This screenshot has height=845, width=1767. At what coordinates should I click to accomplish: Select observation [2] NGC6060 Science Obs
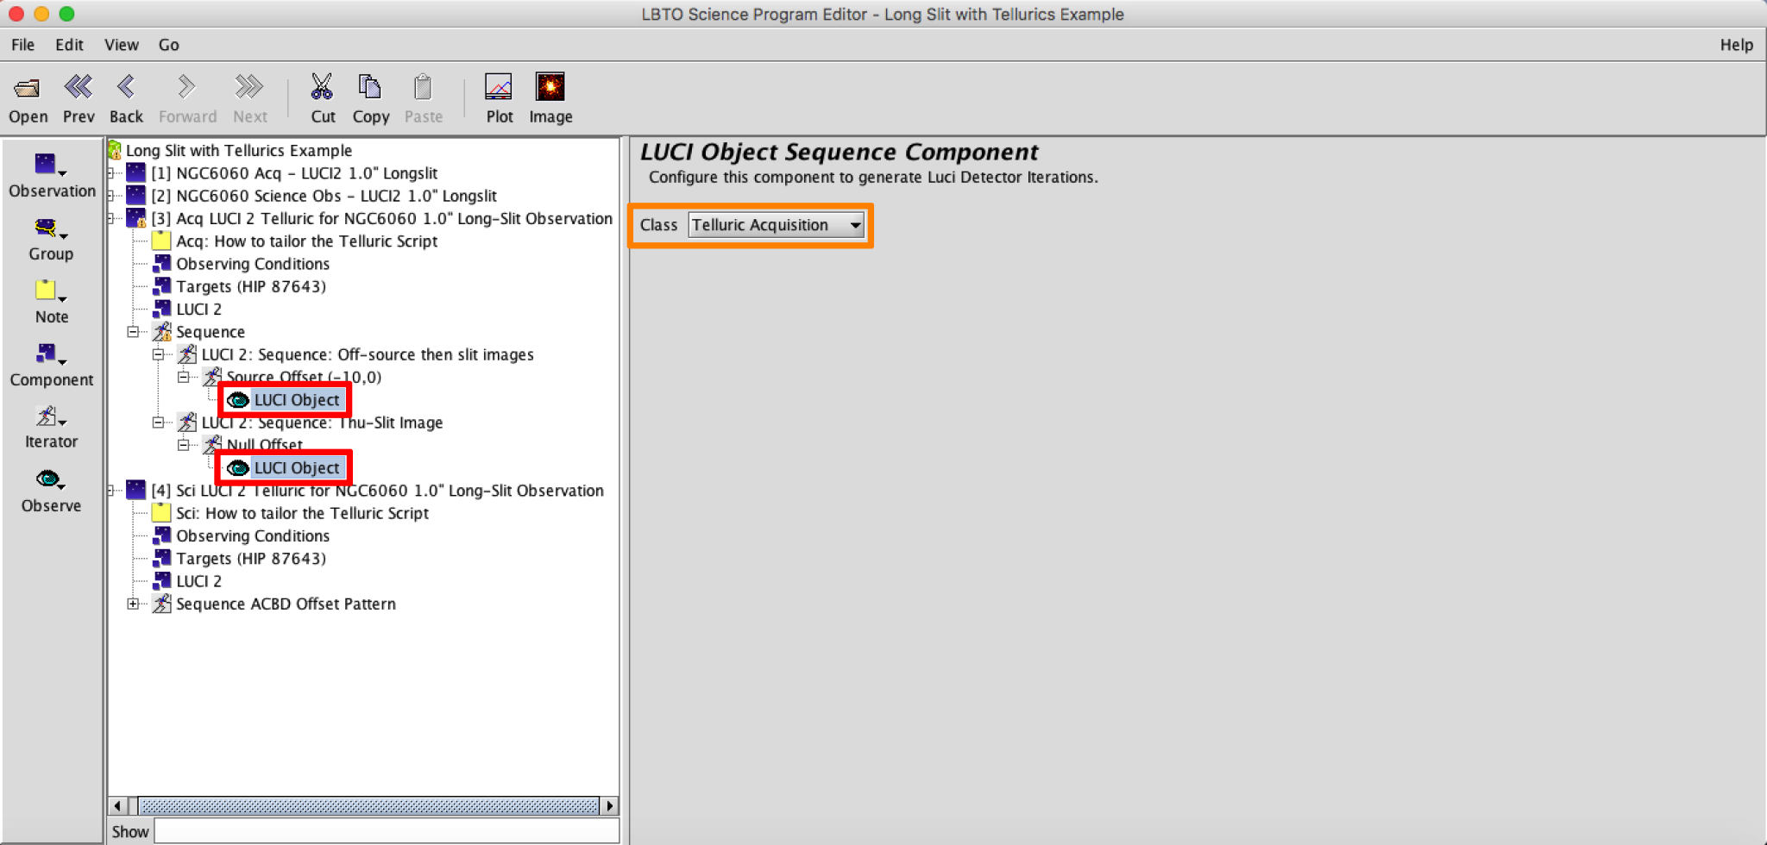[324, 196]
